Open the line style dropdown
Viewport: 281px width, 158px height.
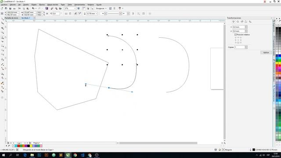tap(120, 14)
